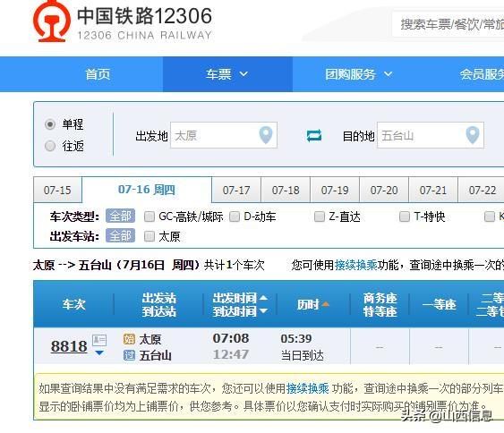Check the GC-高铁/城际 checkbox
This screenshot has height=433, width=504.
(149, 216)
